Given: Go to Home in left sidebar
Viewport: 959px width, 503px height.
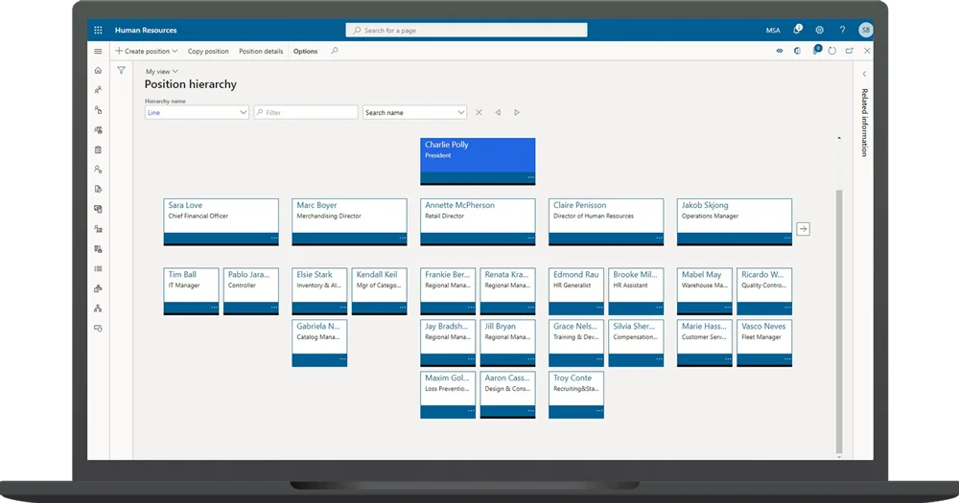Looking at the screenshot, I should tap(98, 71).
